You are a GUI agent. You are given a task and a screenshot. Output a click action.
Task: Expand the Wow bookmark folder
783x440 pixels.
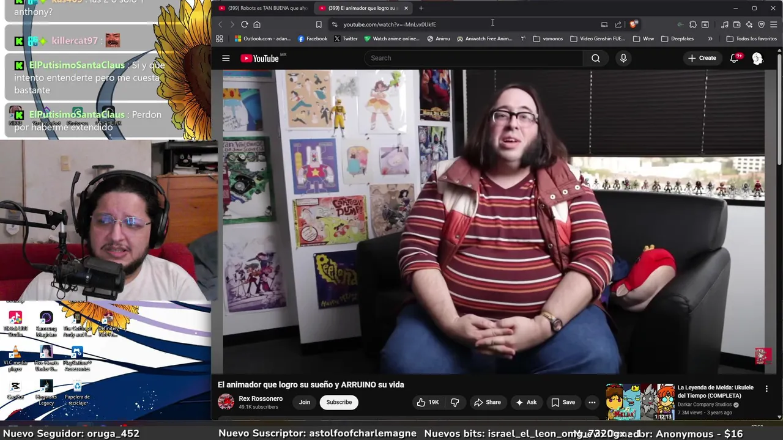click(643, 38)
